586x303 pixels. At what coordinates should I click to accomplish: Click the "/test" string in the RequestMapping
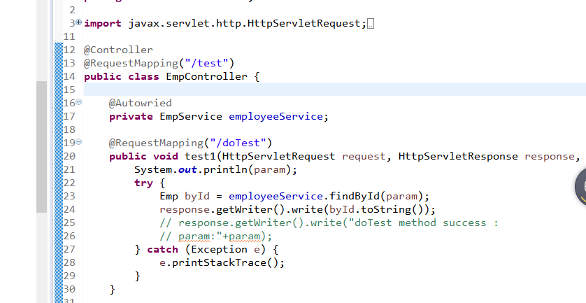[x=206, y=63]
